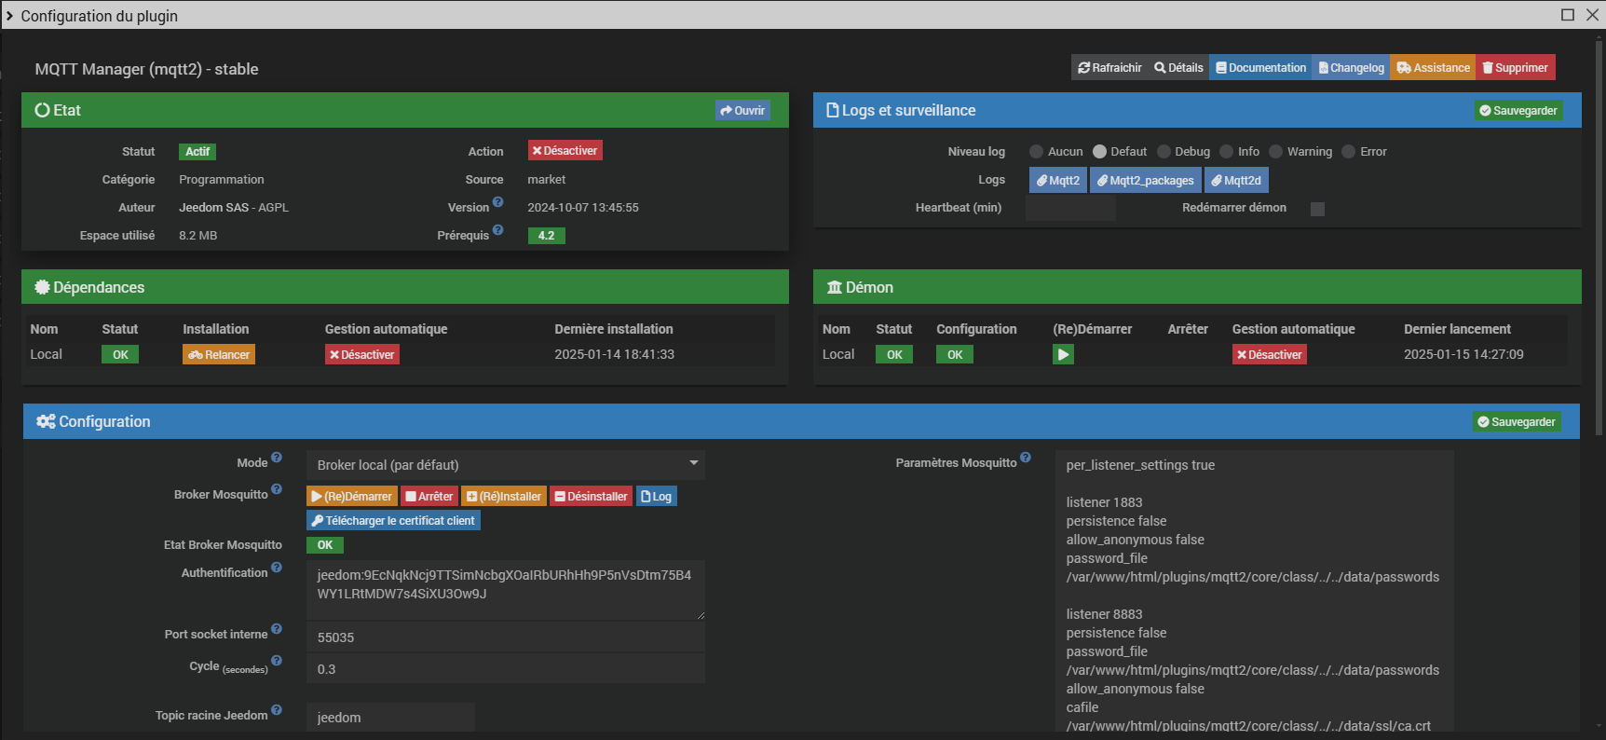
Task: Open the Changelog page
Action: click(x=1351, y=68)
